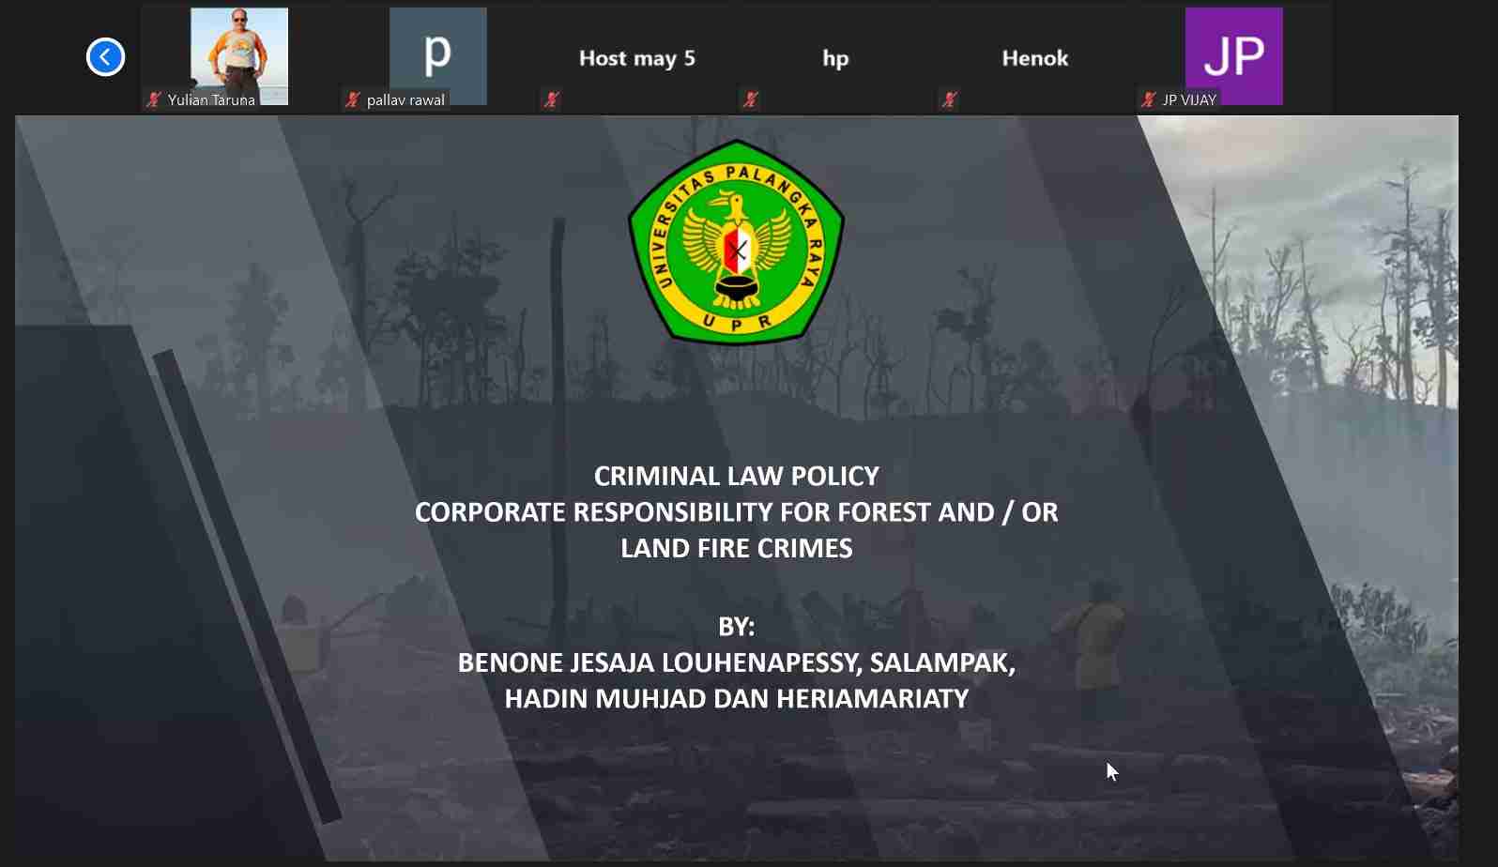Screen dimensions: 1498x867
Task: Click Yulian Taruna's muted microphone icon
Action: 154,99
